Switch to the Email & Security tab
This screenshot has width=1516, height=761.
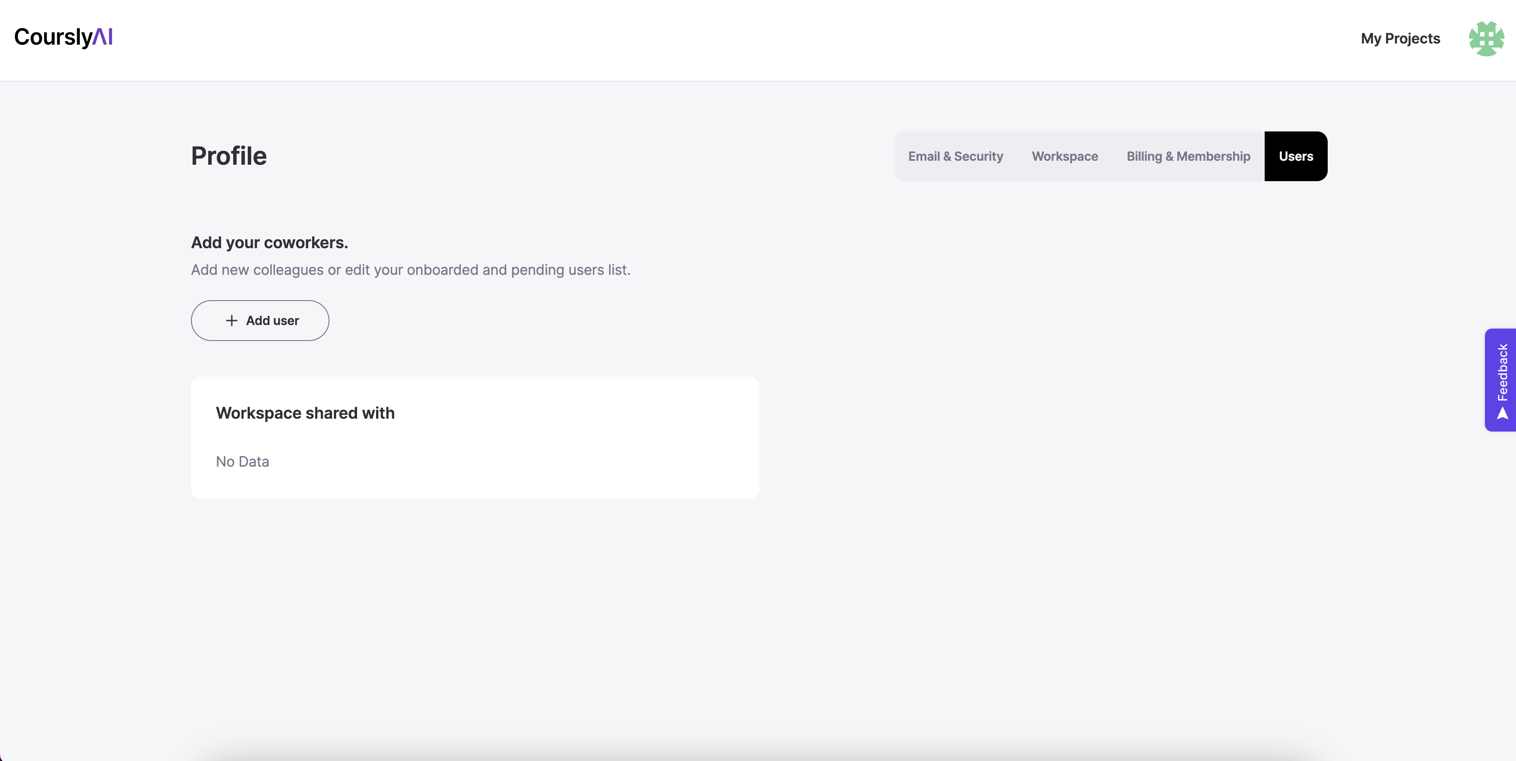(x=955, y=157)
